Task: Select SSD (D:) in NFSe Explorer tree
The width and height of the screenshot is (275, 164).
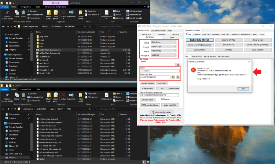Action: point(12,157)
